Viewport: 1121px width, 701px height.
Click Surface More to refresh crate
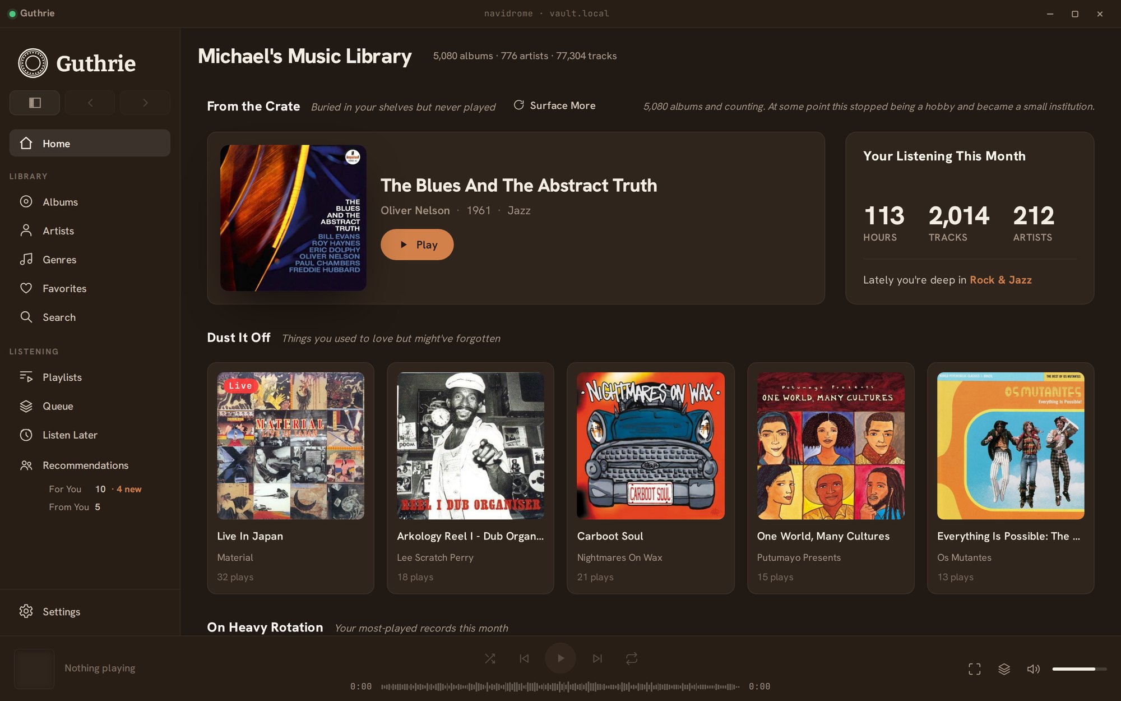pos(555,105)
